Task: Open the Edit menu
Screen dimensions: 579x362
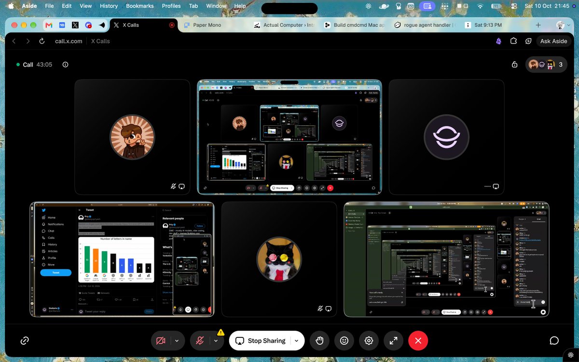Action: pyautogui.click(x=67, y=6)
